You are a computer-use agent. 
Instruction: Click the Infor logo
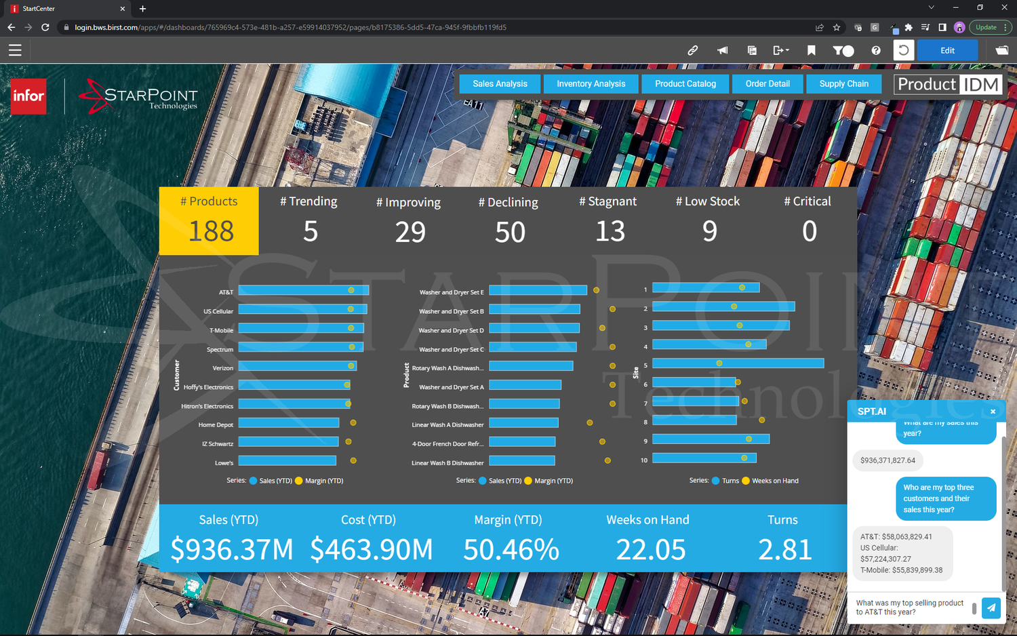(x=28, y=96)
